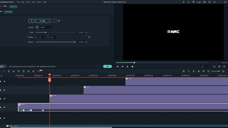Open the View menu
Screen dimensions: 228x128
point(33,2)
